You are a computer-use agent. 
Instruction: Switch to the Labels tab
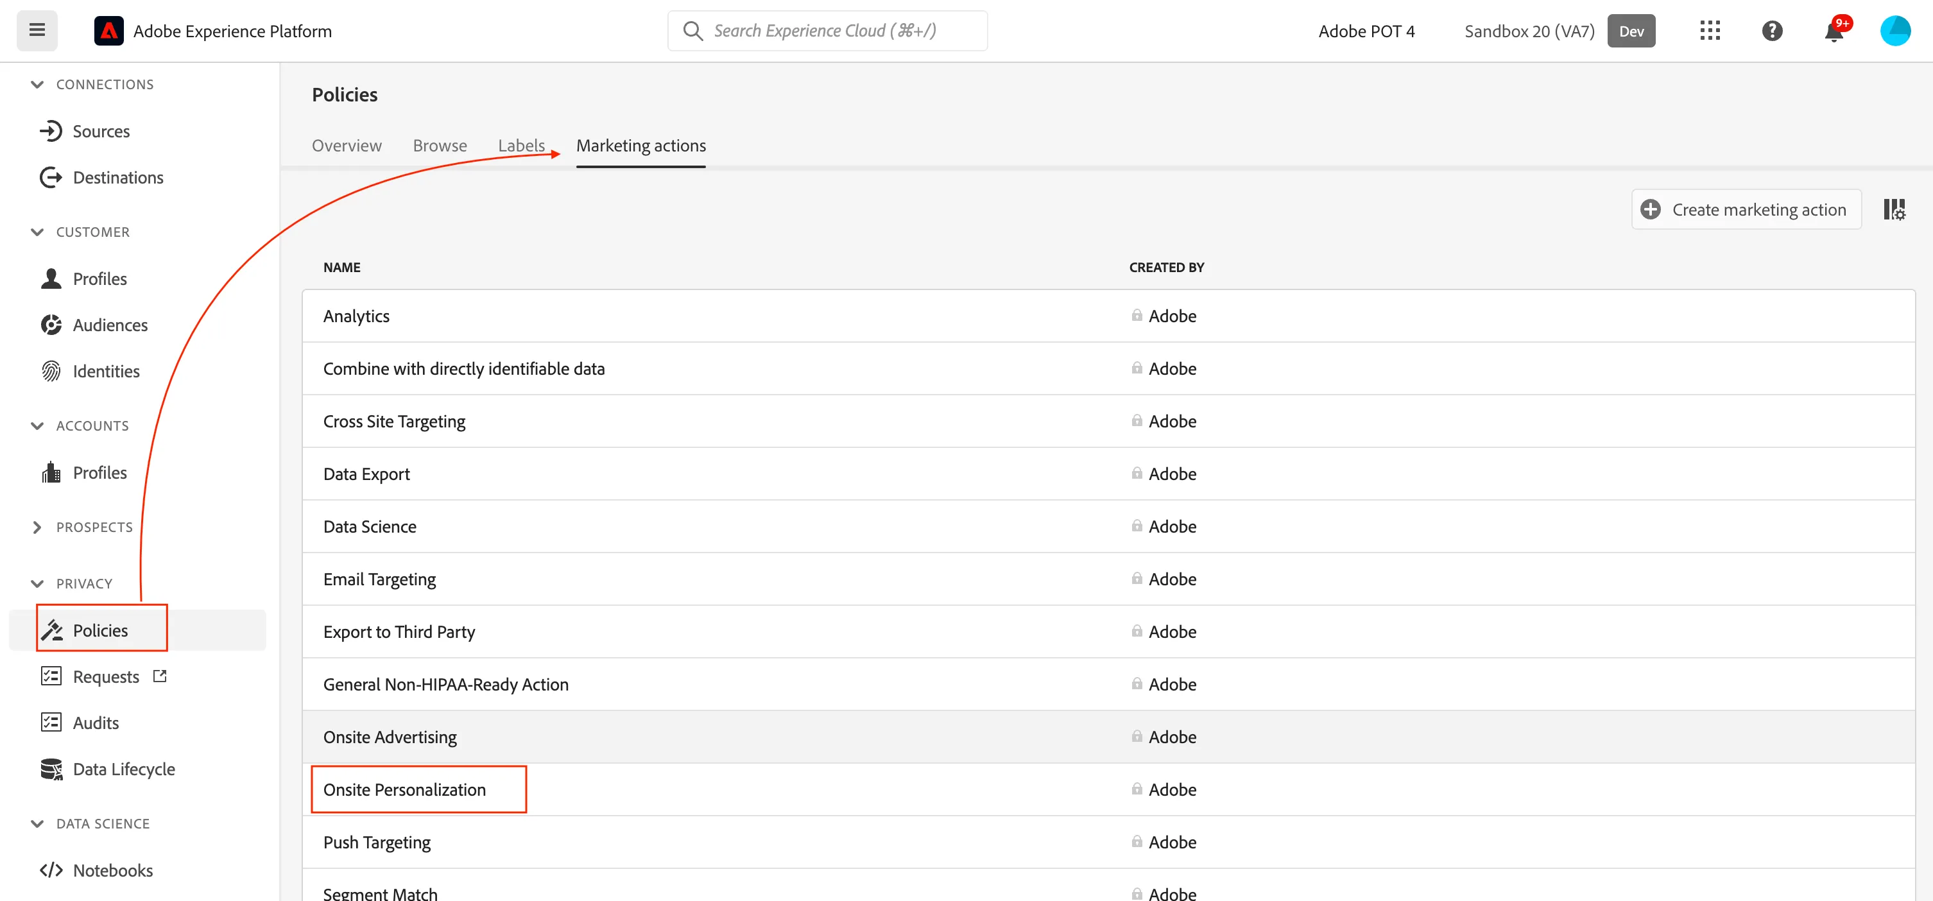point(522,146)
